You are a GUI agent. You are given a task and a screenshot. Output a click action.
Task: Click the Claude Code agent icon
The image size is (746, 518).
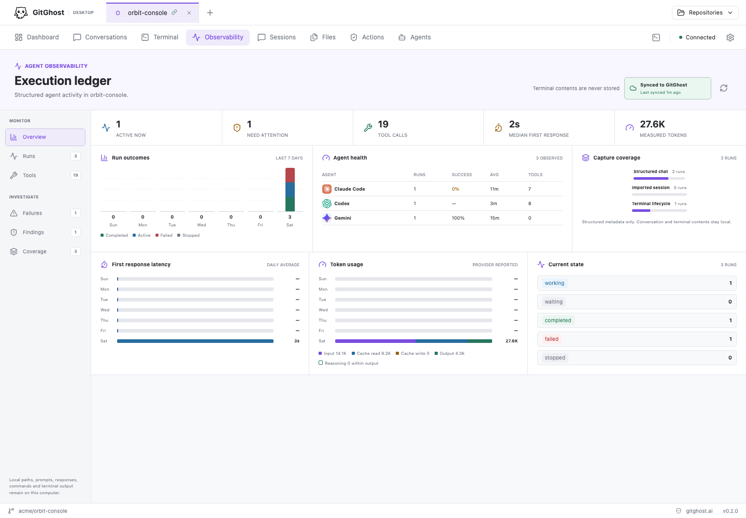pyautogui.click(x=327, y=189)
